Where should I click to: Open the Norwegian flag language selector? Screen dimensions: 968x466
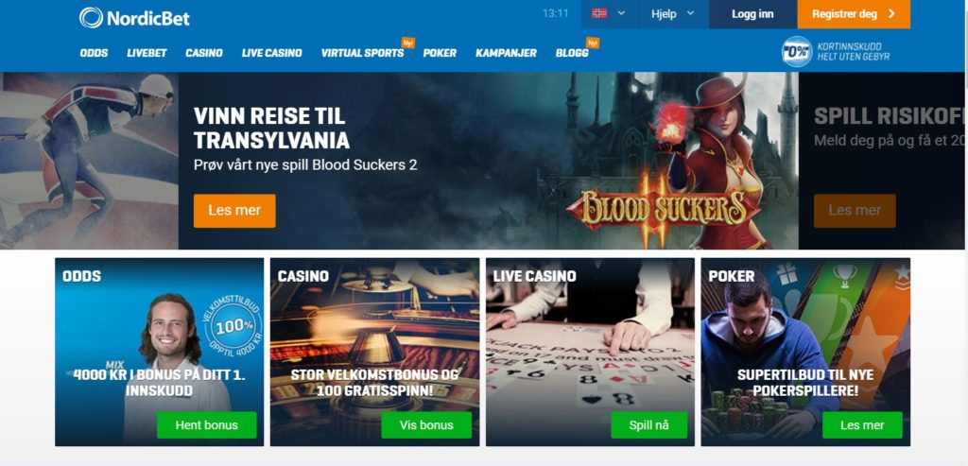610,13
